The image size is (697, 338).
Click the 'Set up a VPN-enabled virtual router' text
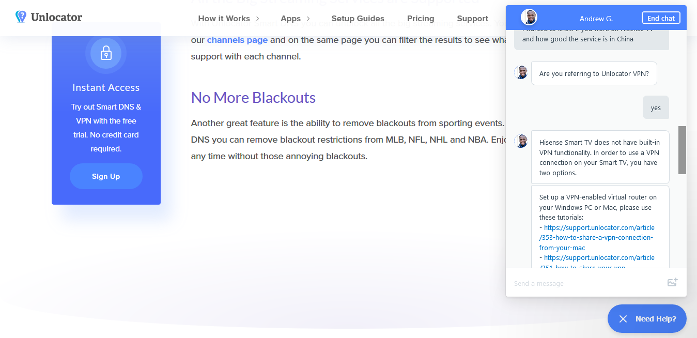(598, 207)
